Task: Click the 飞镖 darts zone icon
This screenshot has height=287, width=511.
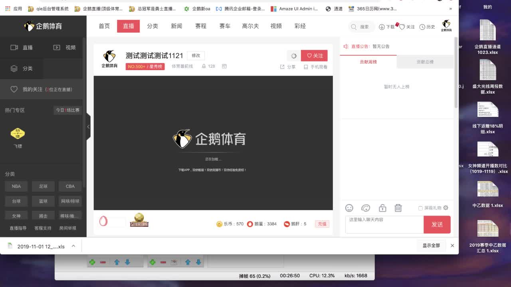Action: click(x=18, y=134)
